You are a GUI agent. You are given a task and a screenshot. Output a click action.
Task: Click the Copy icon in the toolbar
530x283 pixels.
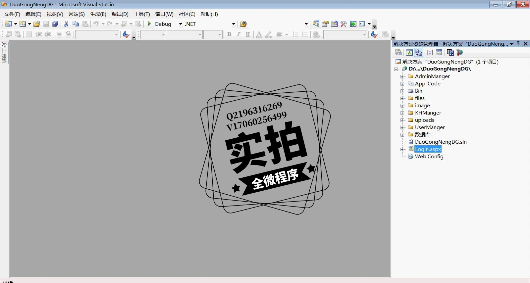76,24
